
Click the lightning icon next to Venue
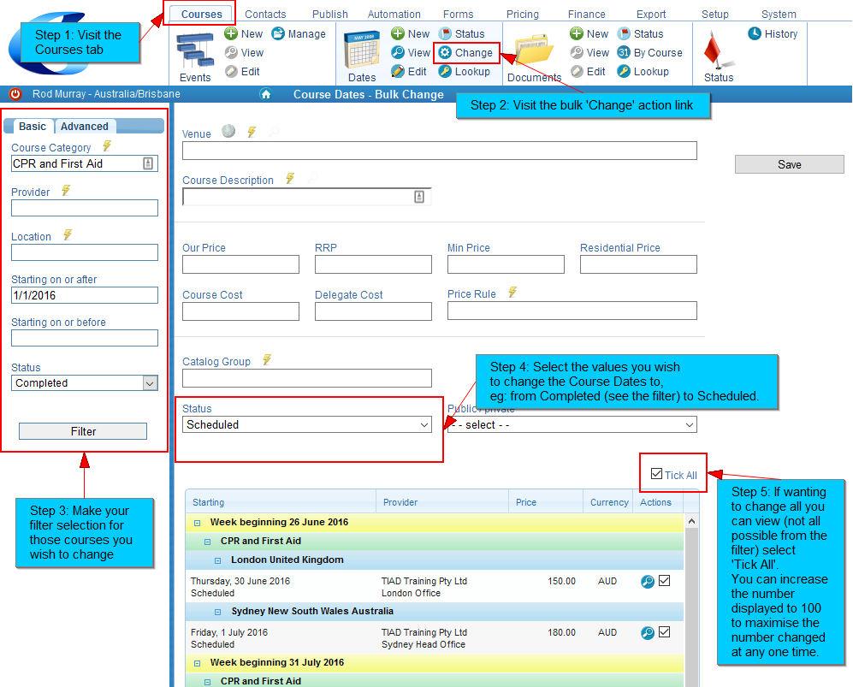(252, 132)
